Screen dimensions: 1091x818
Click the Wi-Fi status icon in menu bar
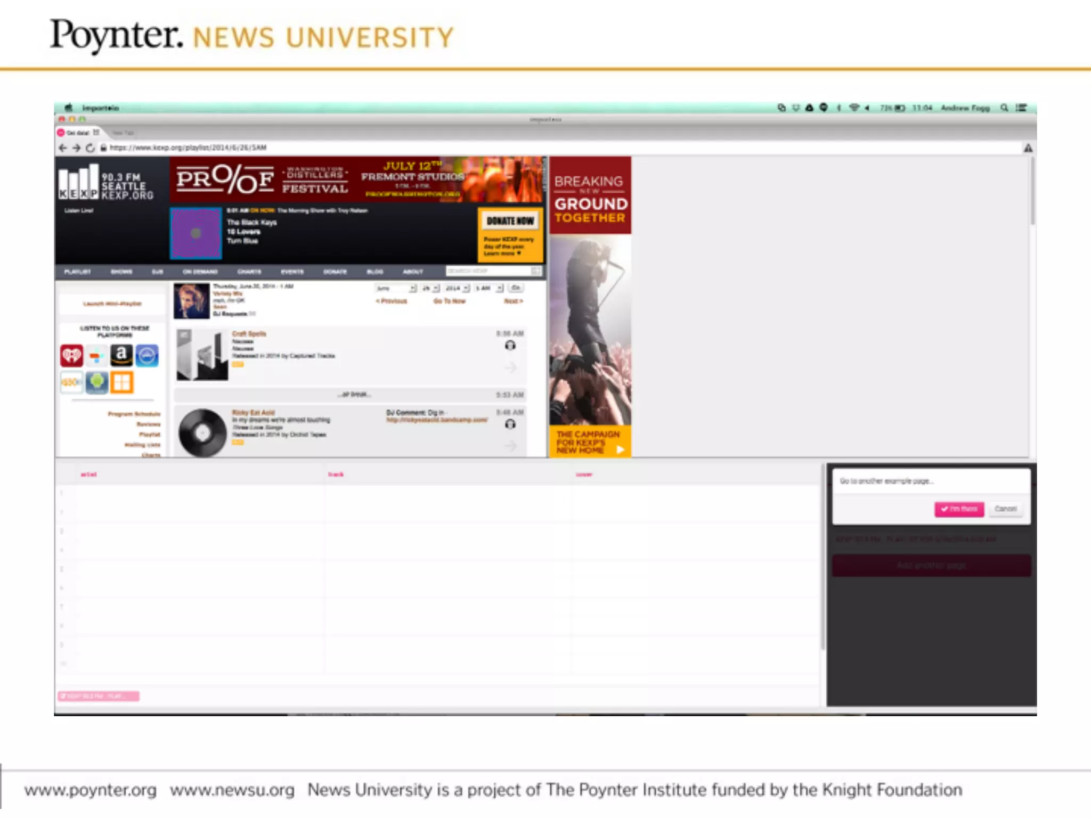(x=854, y=108)
